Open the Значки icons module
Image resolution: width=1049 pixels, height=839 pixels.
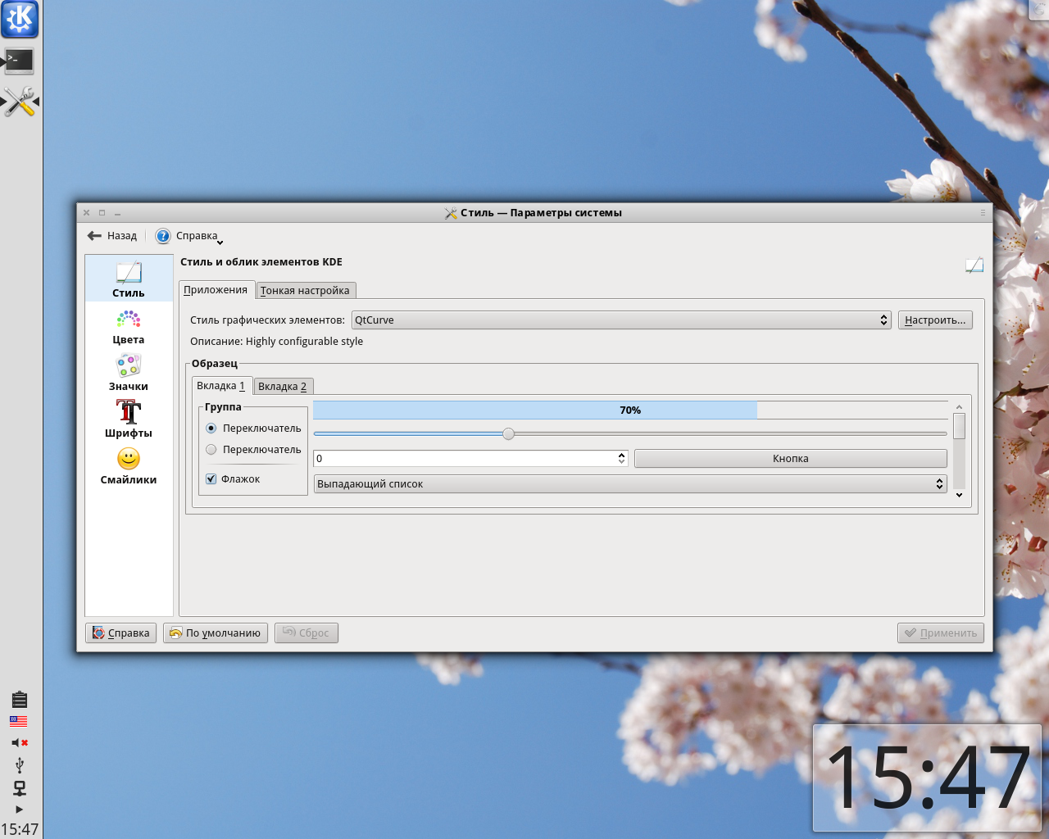(x=129, y=373)
